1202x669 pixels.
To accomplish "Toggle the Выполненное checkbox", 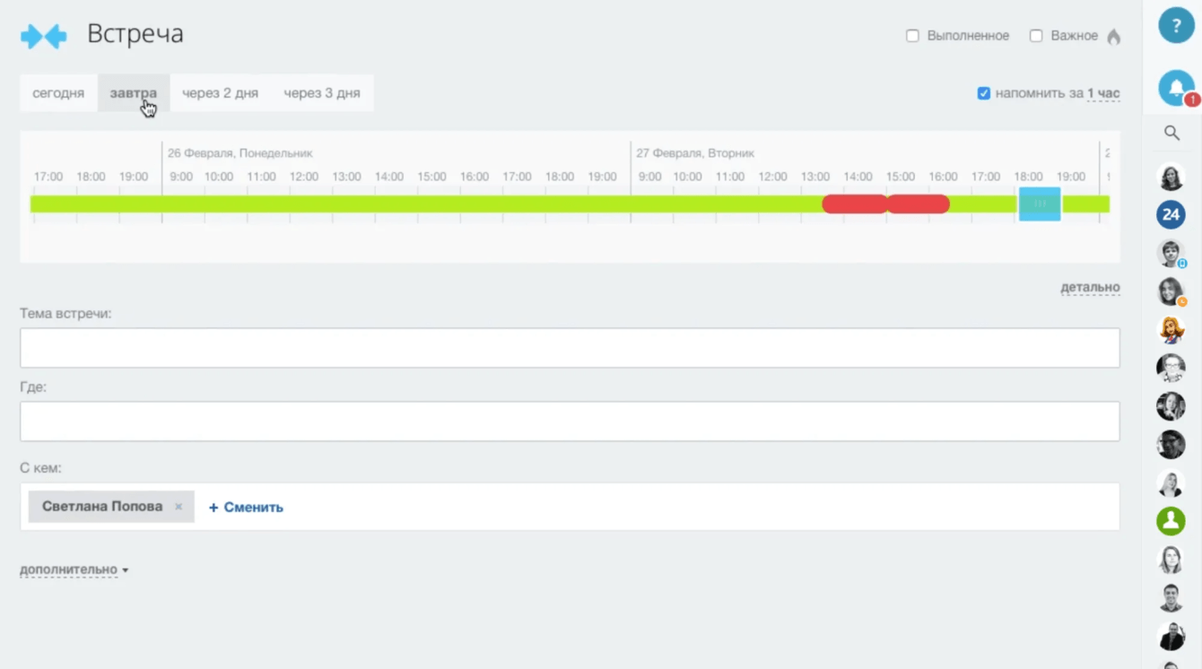I will (912, 36).
